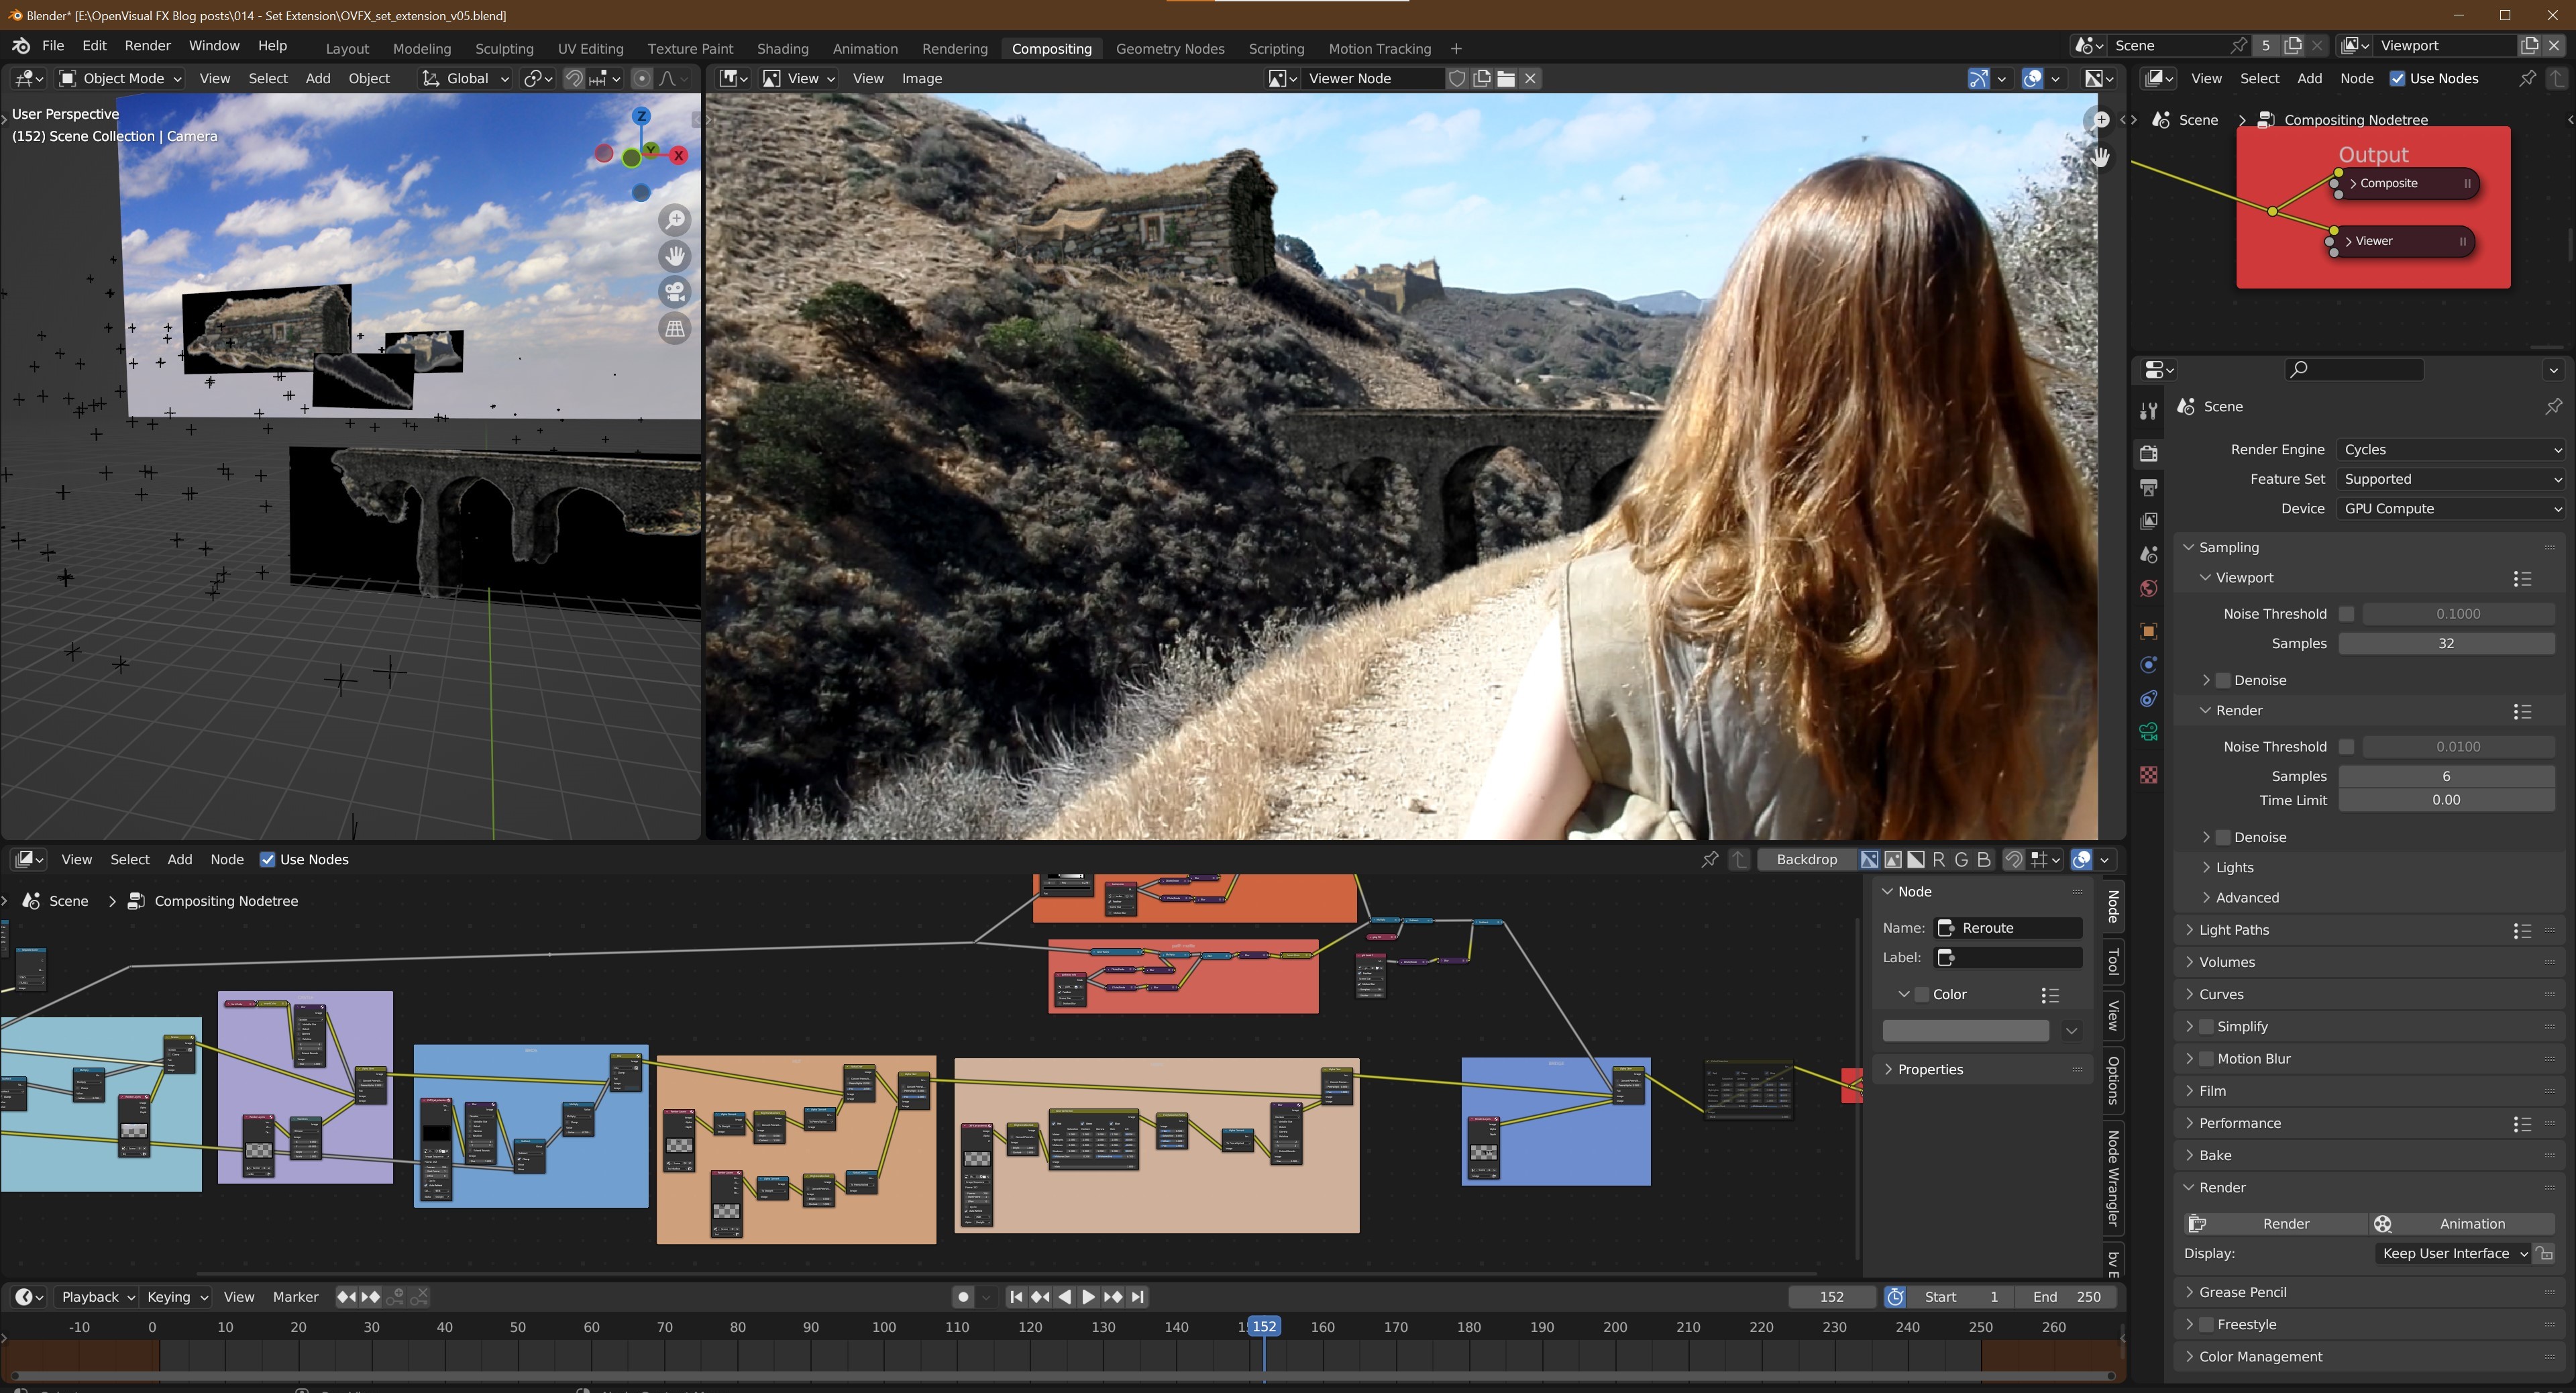Show the backdrop red channel only
This screenshot has width=2576, height=1393.
coord(1938,860)
